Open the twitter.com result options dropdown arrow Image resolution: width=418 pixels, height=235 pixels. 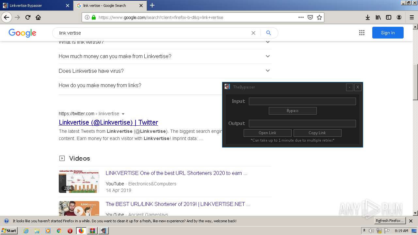click(123, 114)
